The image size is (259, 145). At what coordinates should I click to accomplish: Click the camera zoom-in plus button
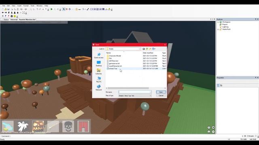tap(213, 127)
